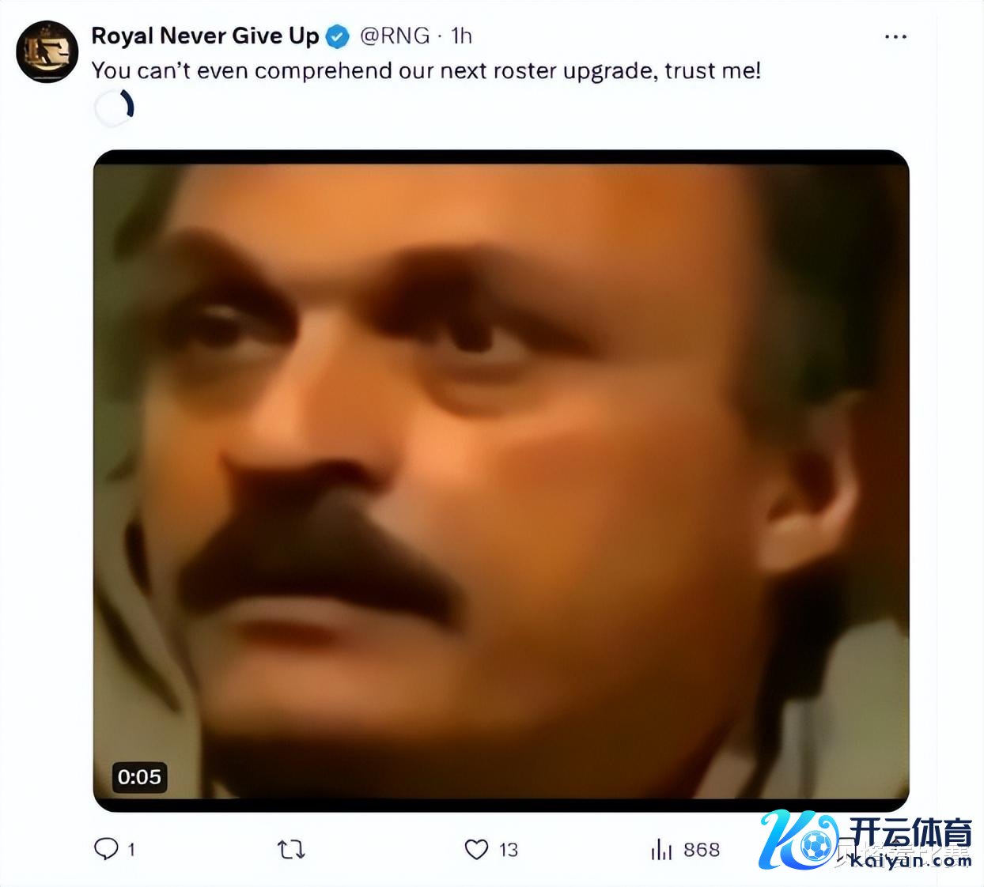Click the @RNG handle
Screen dimensions: 984x887
395,36
